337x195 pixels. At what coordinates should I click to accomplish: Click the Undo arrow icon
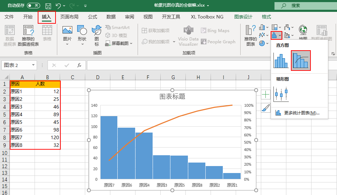[x=58, y=6]
